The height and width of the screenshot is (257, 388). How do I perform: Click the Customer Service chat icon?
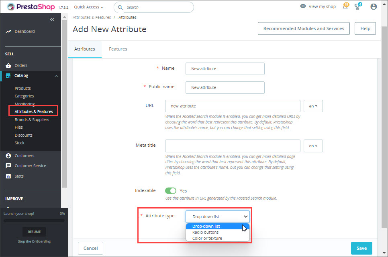click(x=8, y=166)
